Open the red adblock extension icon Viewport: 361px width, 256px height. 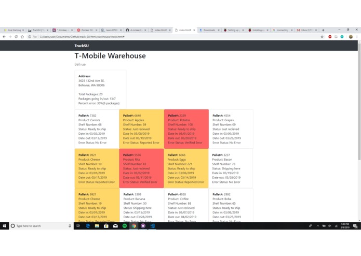click(x=330, y=37)
